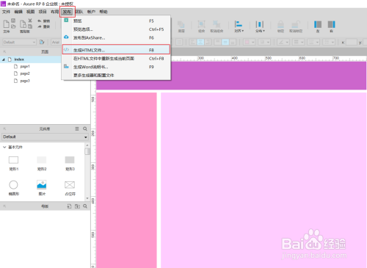Open the 帮助 (Help) menu
Screen dimensions: 367x268
103,12
